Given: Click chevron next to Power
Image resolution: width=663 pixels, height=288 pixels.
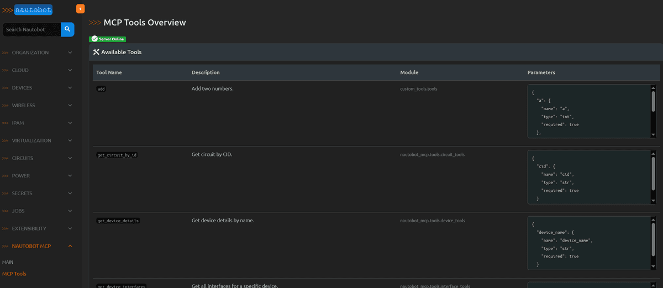Looking at the screenshot, I should 70,176.
